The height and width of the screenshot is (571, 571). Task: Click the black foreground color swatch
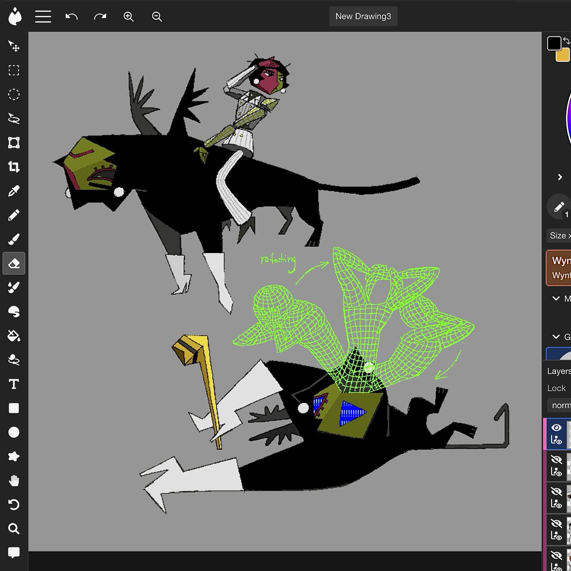coord(554,43)
